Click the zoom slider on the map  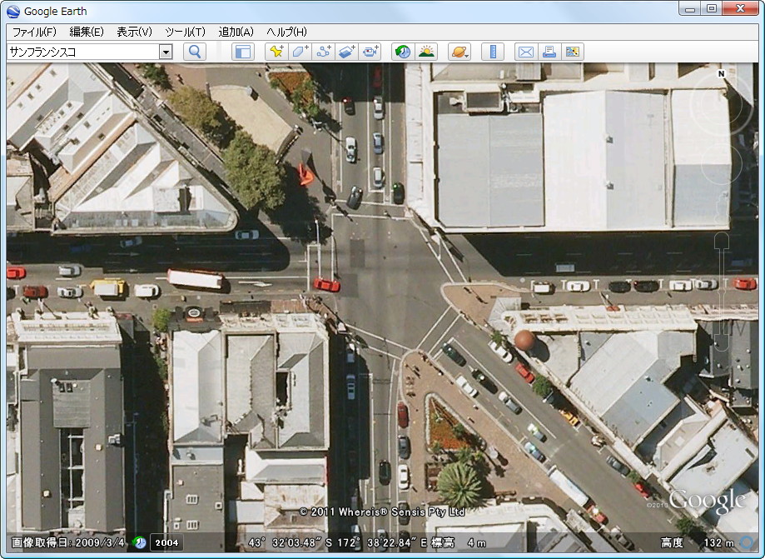[722, 293]
